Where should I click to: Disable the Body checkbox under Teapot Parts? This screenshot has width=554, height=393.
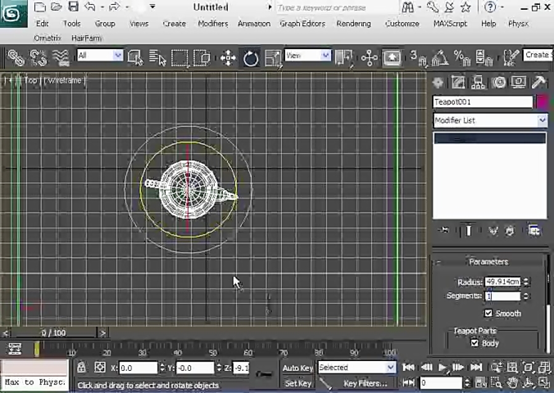point(475,343)
